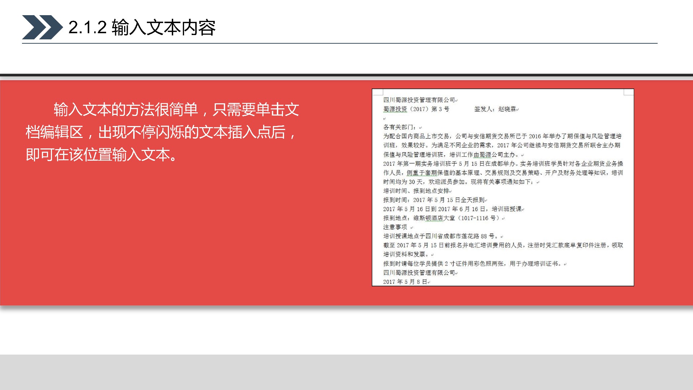The width and height of the screenshot is (693, 390).
Task: Click the empty paragraph mark below document number
Action: 385,118
